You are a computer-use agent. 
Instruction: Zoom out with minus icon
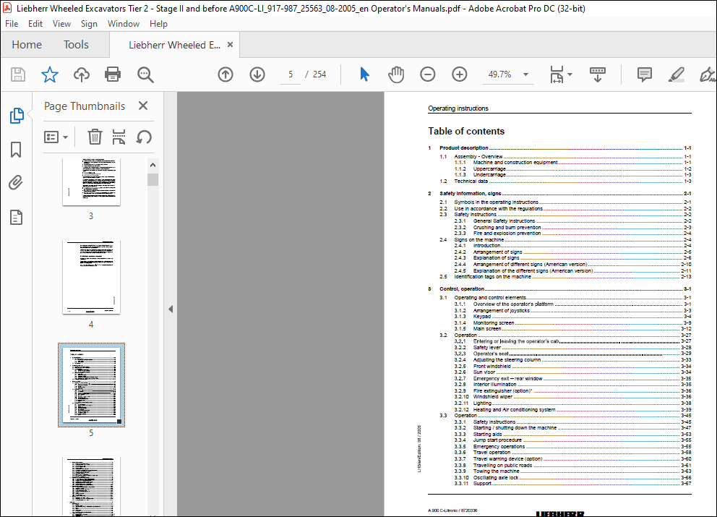point(428,74)
